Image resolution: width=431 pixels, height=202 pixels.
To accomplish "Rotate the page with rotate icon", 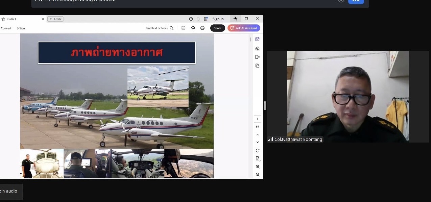I will coord(258,151).
